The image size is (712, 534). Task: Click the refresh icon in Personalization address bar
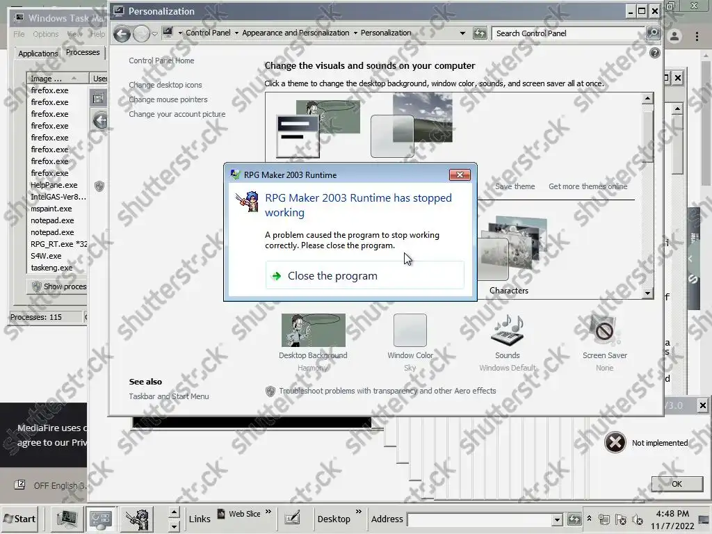[x=480, y=33]
